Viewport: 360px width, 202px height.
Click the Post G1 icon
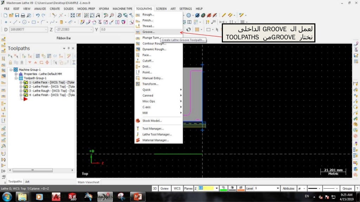55,56
